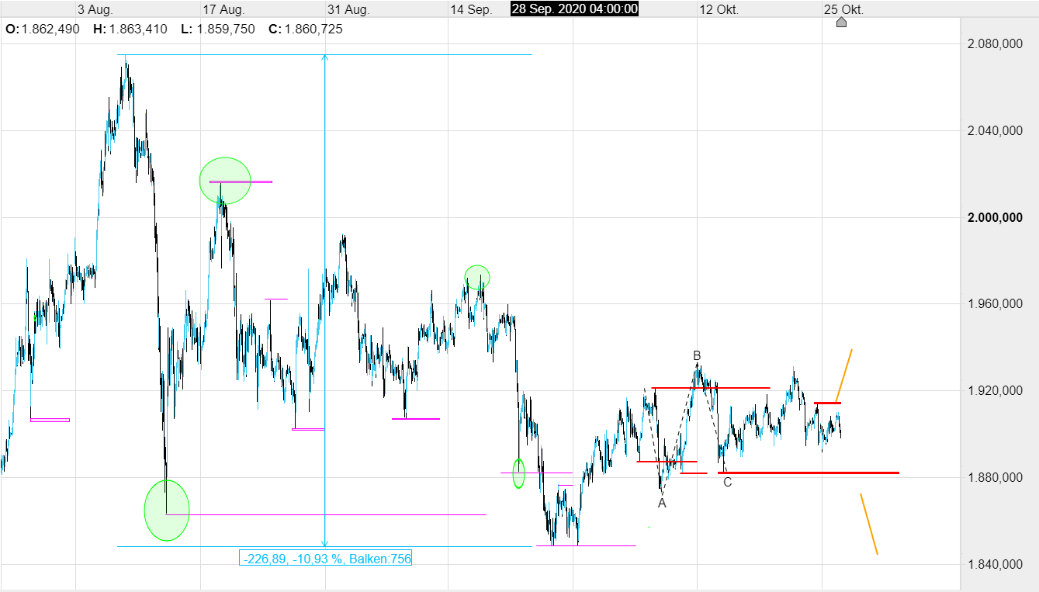Click the close value C:1.860,725
Screen dimensions: 1039x592
[x=305, y=29]
